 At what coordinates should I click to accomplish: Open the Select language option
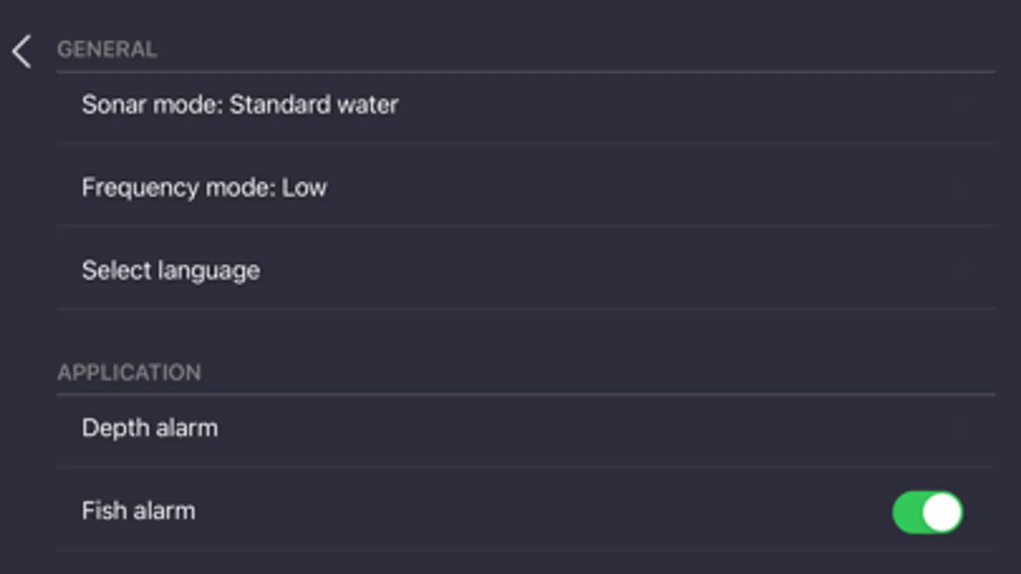(x=171, y=271)
